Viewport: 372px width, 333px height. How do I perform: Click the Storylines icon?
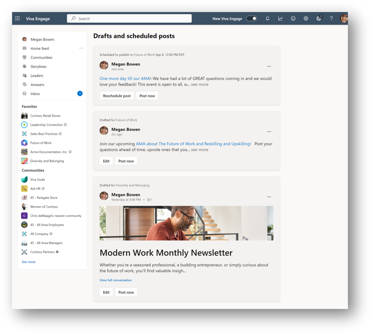(25, 67)
